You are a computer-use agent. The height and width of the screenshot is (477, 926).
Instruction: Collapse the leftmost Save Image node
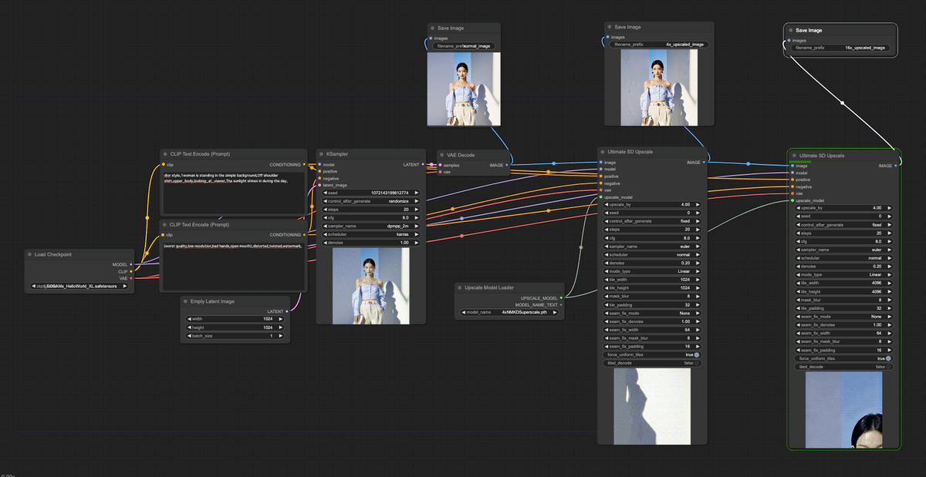tap(434, 26)
